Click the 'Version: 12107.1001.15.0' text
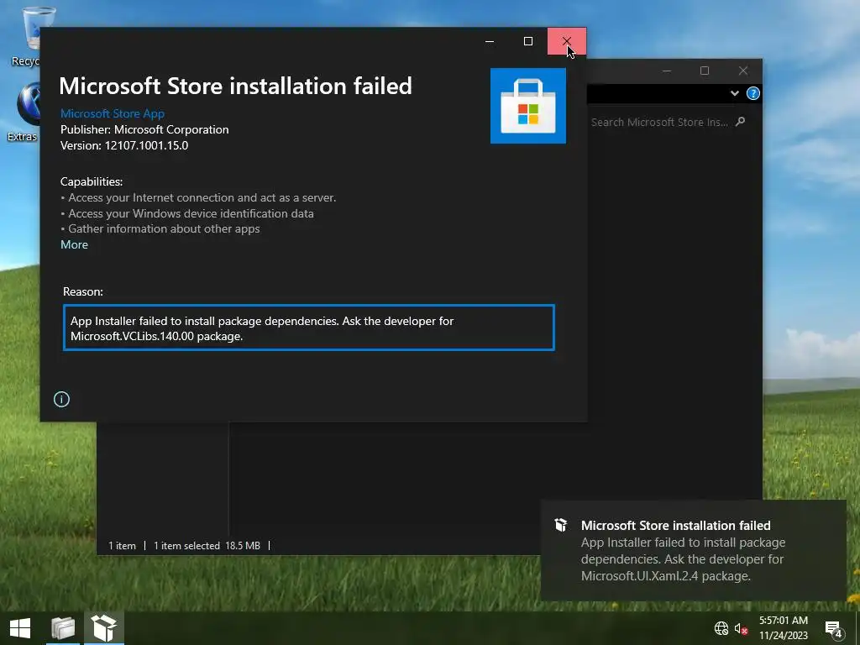This screenshot has height=645, width=860. tap(124, 145)
